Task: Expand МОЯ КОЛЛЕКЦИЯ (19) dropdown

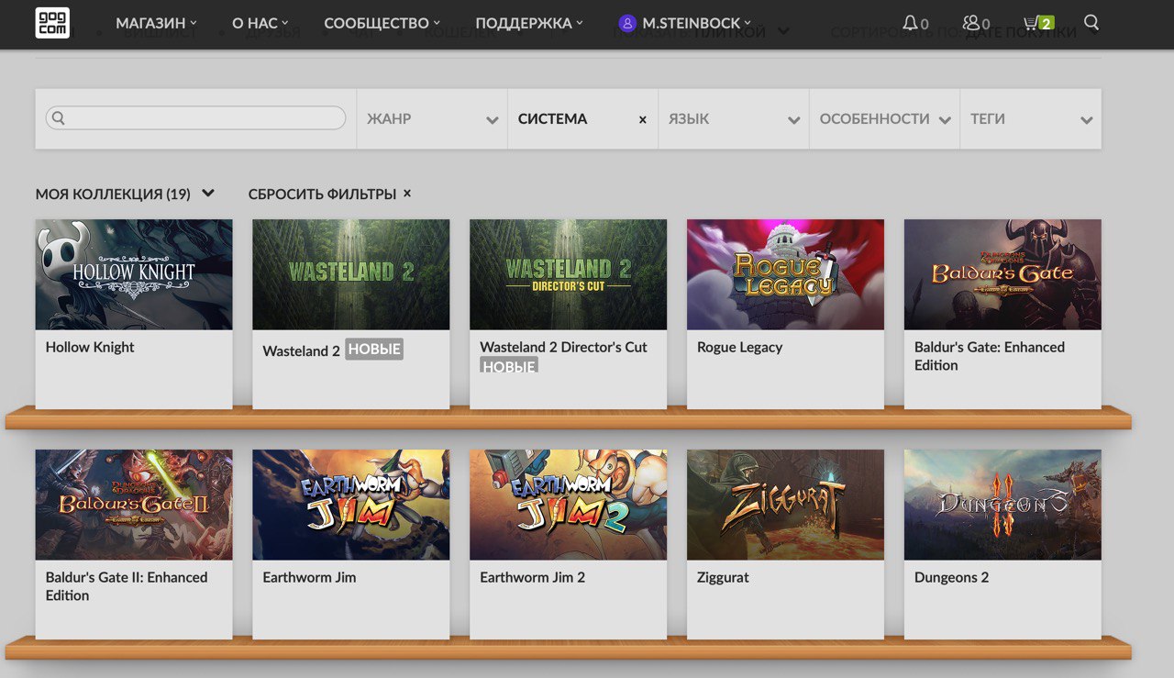Action: [x=125, y=194]
